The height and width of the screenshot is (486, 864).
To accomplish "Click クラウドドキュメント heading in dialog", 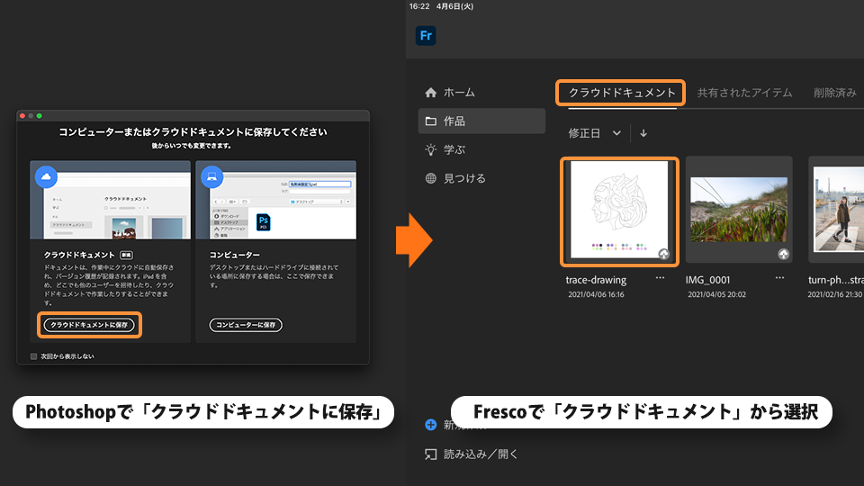I will [x=79, y=255].
